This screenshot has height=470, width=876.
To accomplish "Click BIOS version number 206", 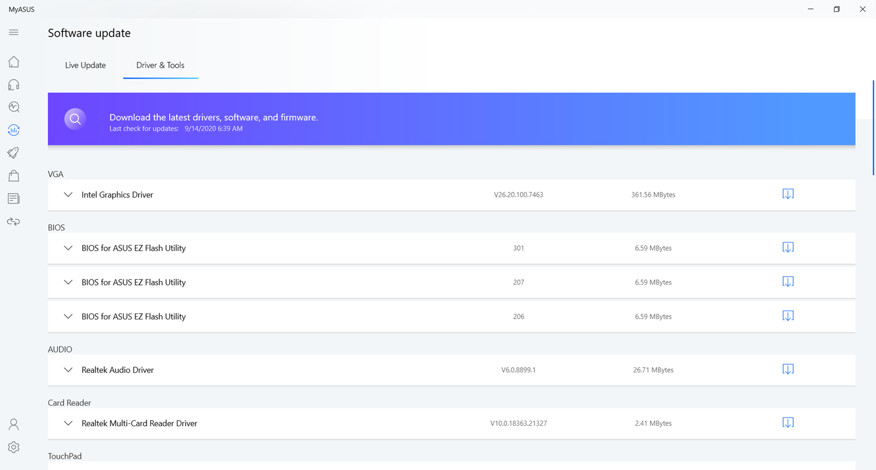I will [x=518, y=317].
